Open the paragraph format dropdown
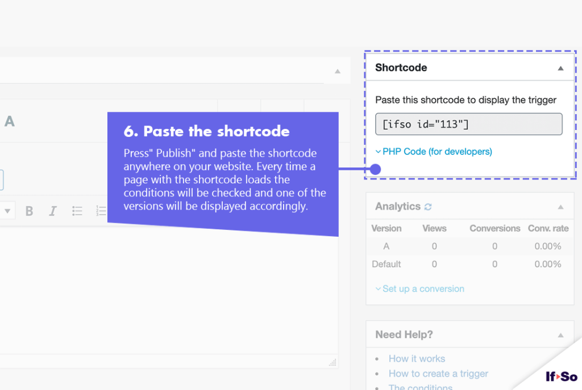This screenshot has width=582, height=390. 7,211
